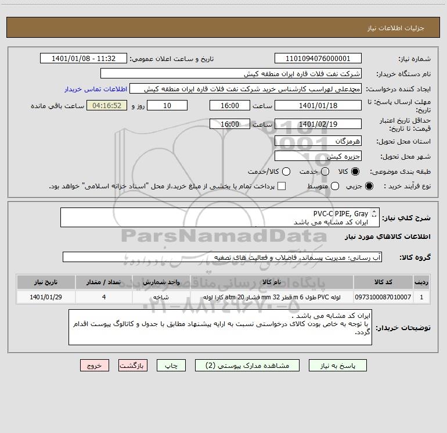The image size is (447, 433).
Task: Click the تعداد / مقدار column header
Action: point(104,282)
